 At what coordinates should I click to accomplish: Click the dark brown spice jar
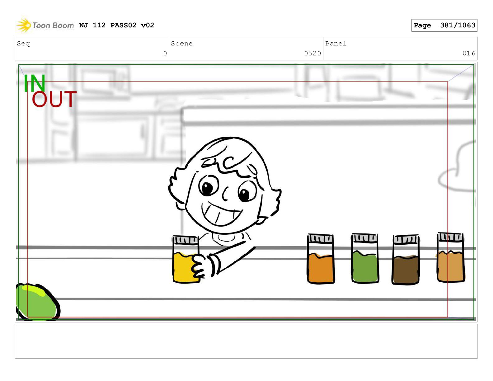pyautogui.click(x=406, y=260)
